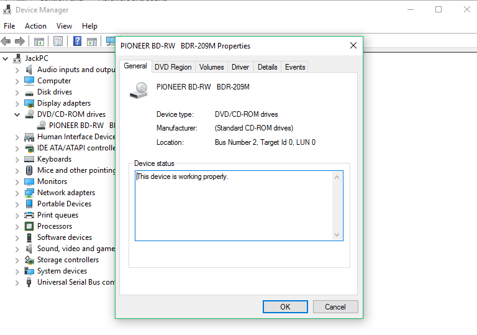
Task: Click the Back arrow in the toolbar
Action: click(6, 42)
